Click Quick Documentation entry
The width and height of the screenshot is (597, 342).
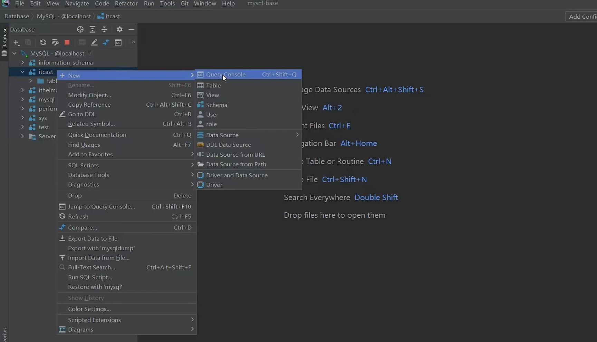(127, 135)
